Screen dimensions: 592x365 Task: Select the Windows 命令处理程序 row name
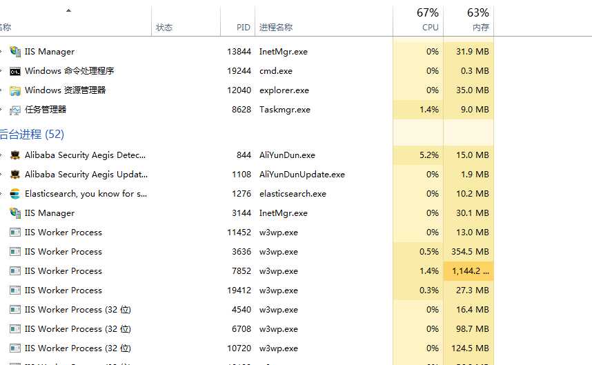point(70,71)
